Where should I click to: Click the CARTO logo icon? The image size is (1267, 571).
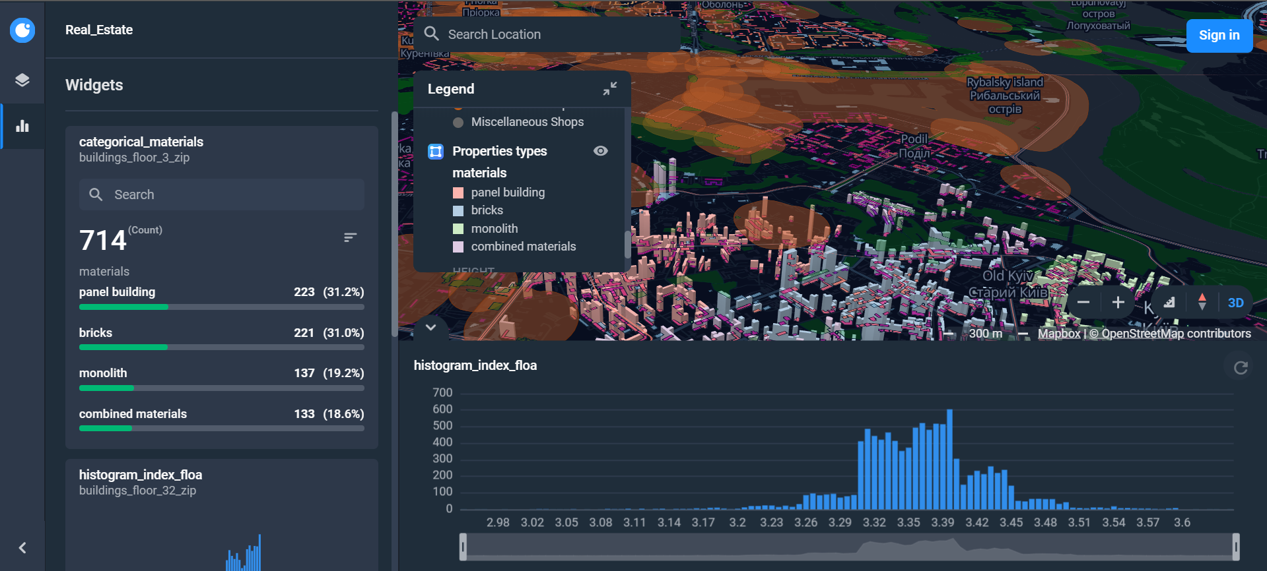click(x=22, y=30)
